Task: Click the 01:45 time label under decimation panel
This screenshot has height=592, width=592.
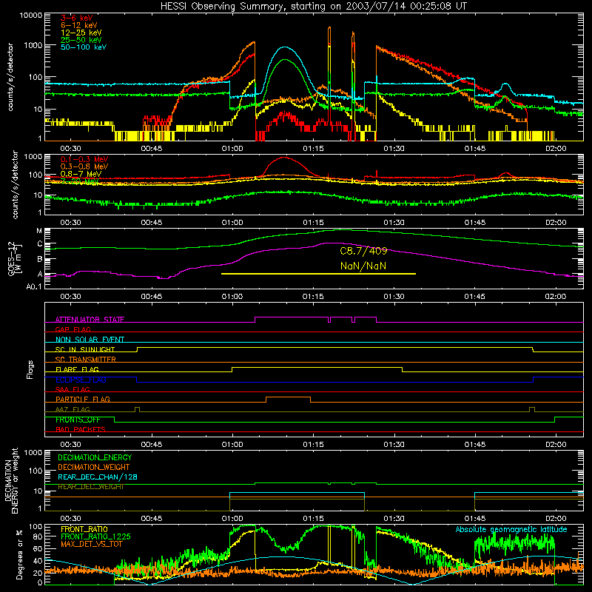Action: [475, 519]
